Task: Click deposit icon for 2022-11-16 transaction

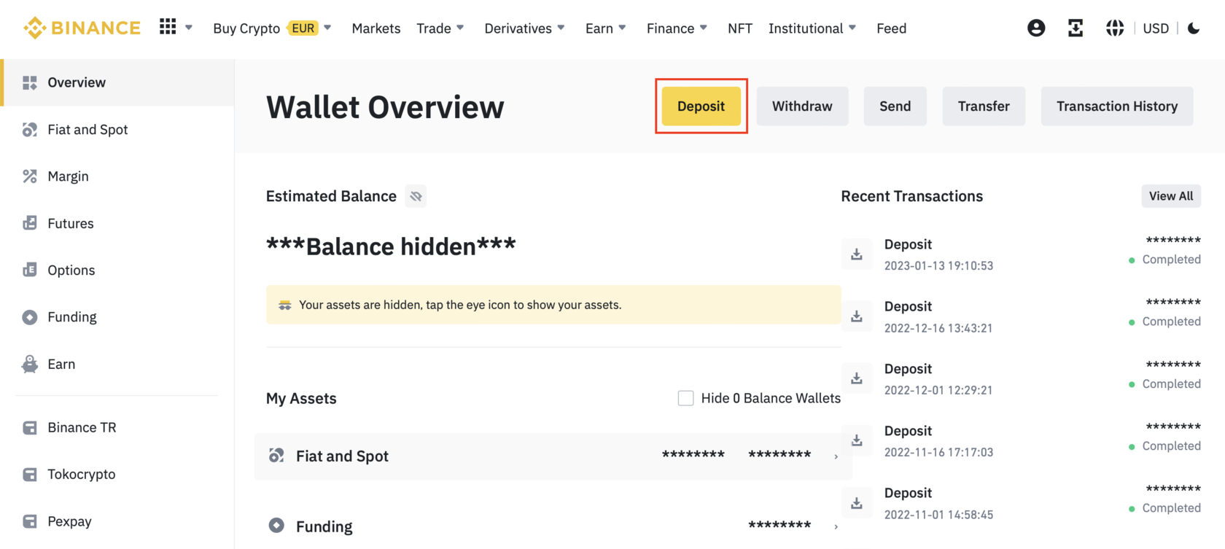Action: pos(857,440)
